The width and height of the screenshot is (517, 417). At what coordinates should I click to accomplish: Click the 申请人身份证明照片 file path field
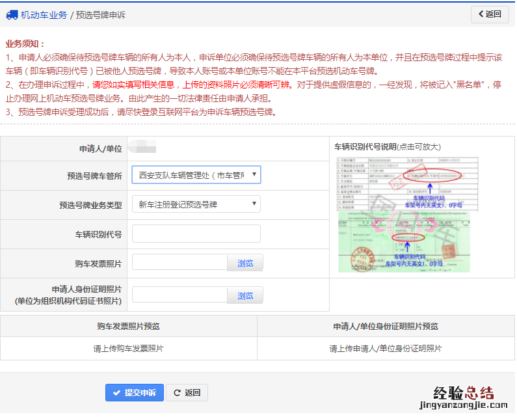179,295
